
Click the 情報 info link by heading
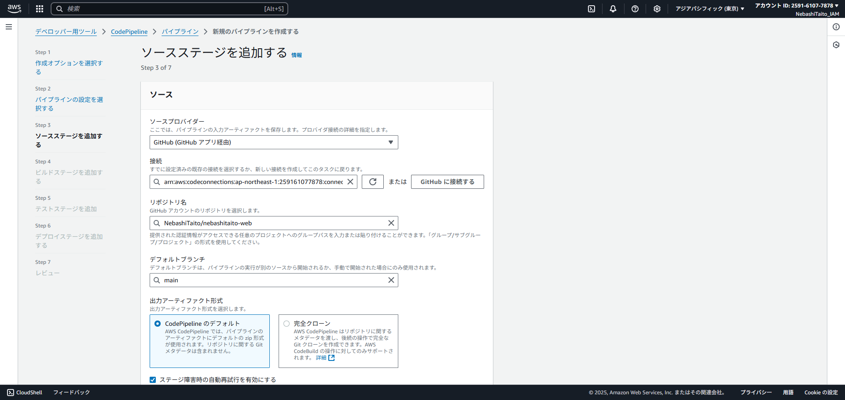click(297, 55)
